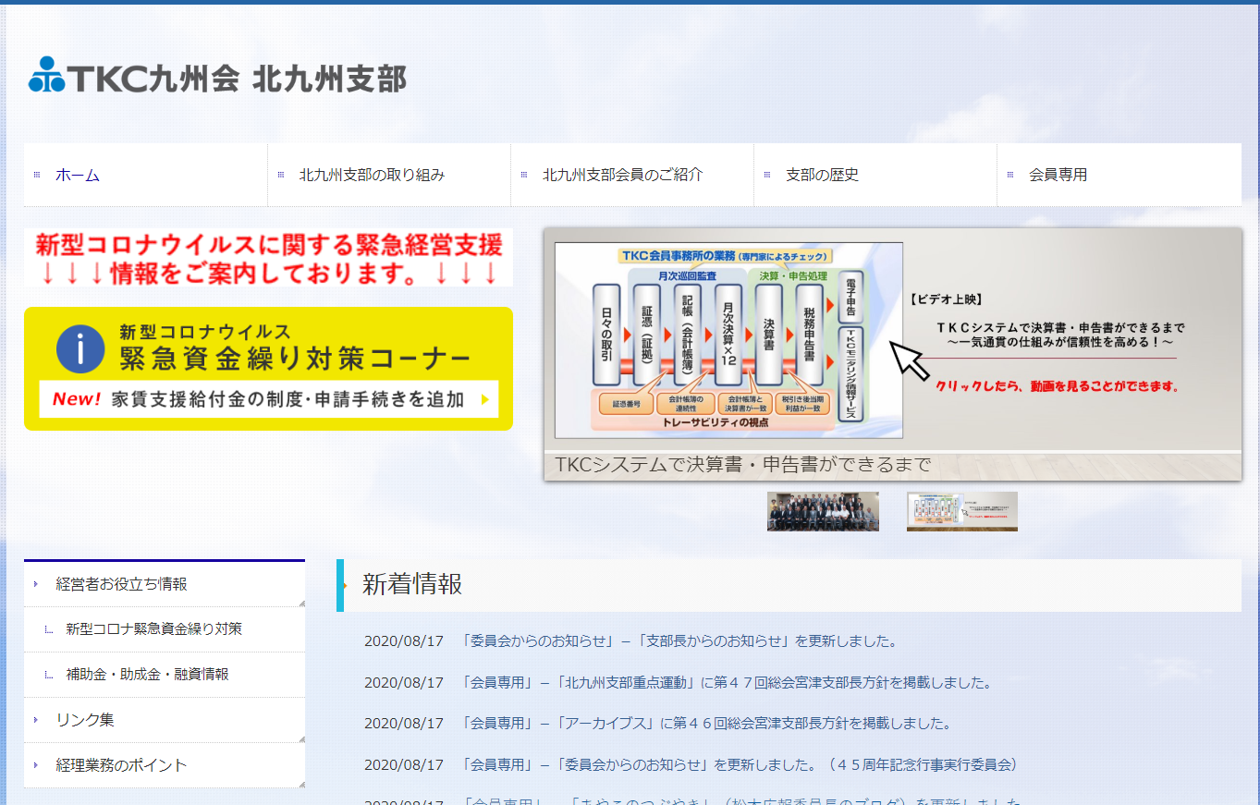Click yellow arrow at end of 家賃支援給付金 bar
This screenshot has height=805, width=1260.
coord(484,400)
